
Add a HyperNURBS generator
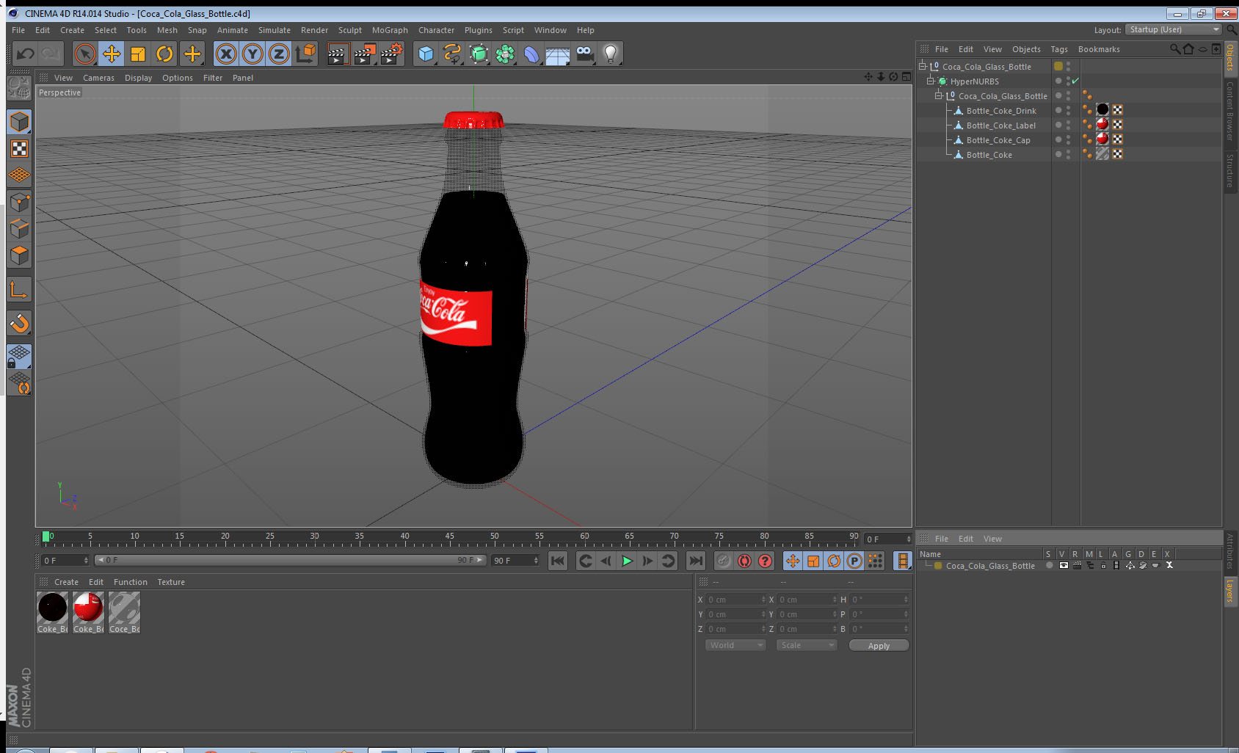479,54
